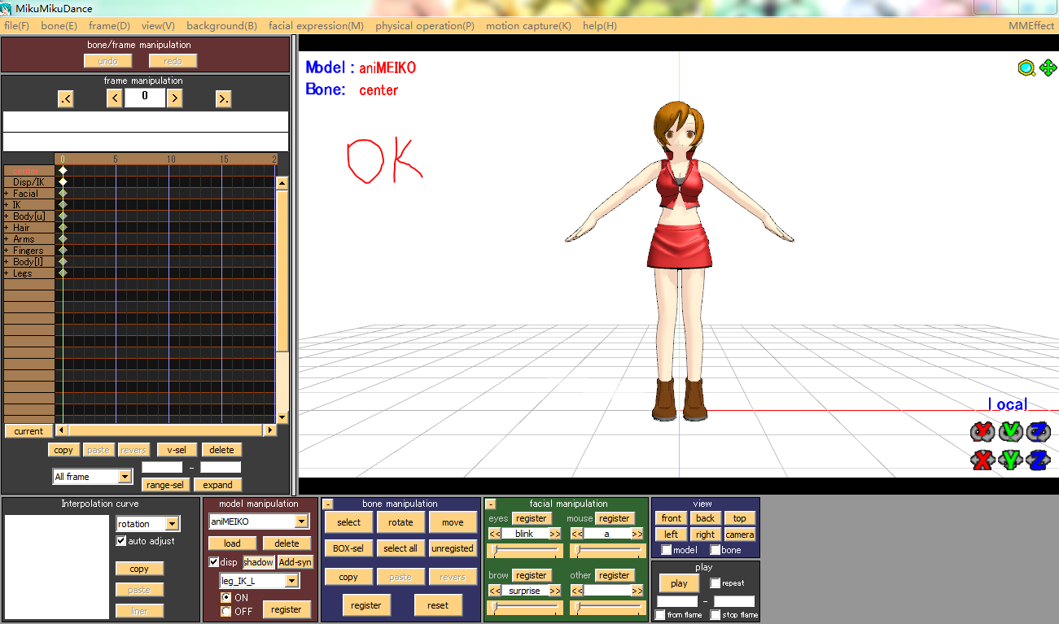Viewport: 1059px width, 624px height.
Task: Collapse the bone manipulation panel
Action: pos(328,504)
